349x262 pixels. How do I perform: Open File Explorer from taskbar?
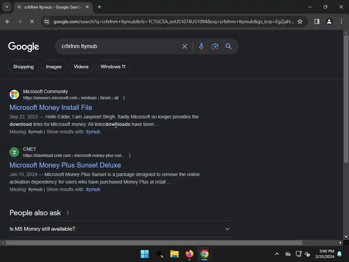click(174, 254)
